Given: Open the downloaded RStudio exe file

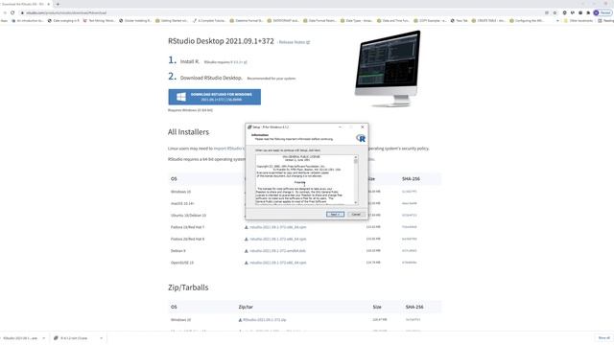Looking at the screenshot, I should (19, 338).
